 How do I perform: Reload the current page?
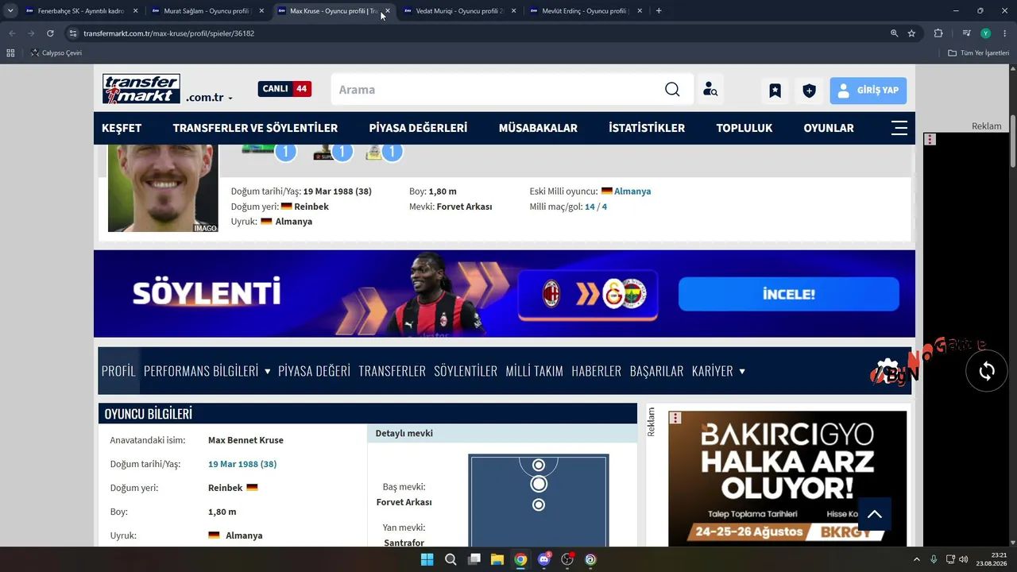click(50, 33)
